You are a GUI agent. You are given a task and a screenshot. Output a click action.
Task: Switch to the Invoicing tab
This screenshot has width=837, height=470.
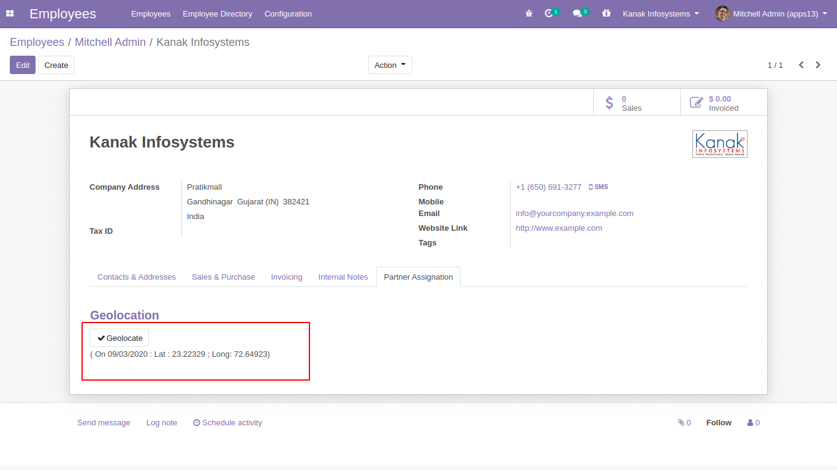pyautogui.click(x=287, y=277)
